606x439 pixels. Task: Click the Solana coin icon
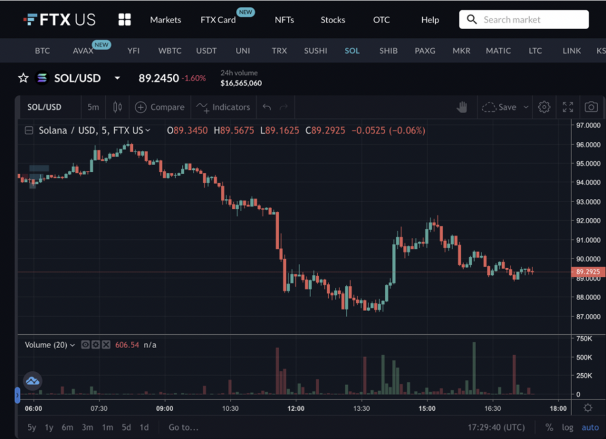point(42,78)
